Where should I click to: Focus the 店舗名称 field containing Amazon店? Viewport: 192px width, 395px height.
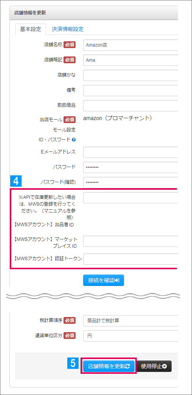[130, 45]
